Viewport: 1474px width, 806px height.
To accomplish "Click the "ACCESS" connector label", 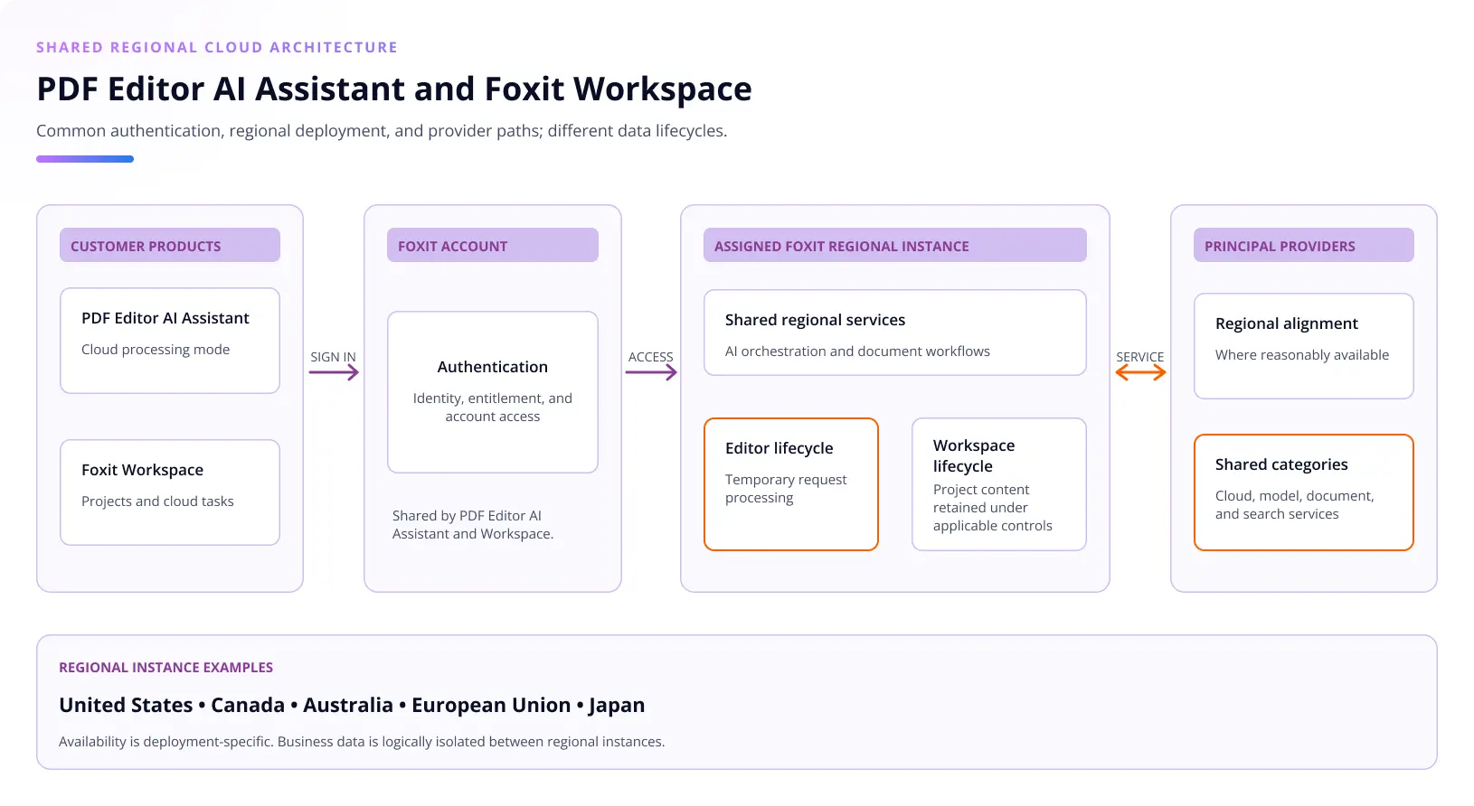I will tap(651, 357).
